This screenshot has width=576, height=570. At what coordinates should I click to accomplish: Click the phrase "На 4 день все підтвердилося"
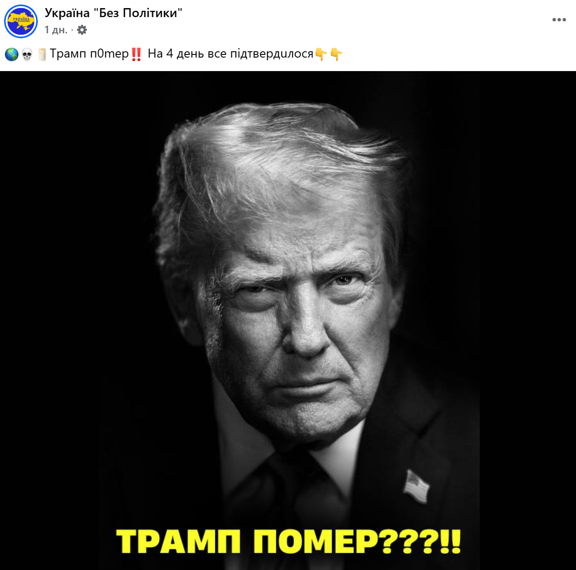coord(230,54)
